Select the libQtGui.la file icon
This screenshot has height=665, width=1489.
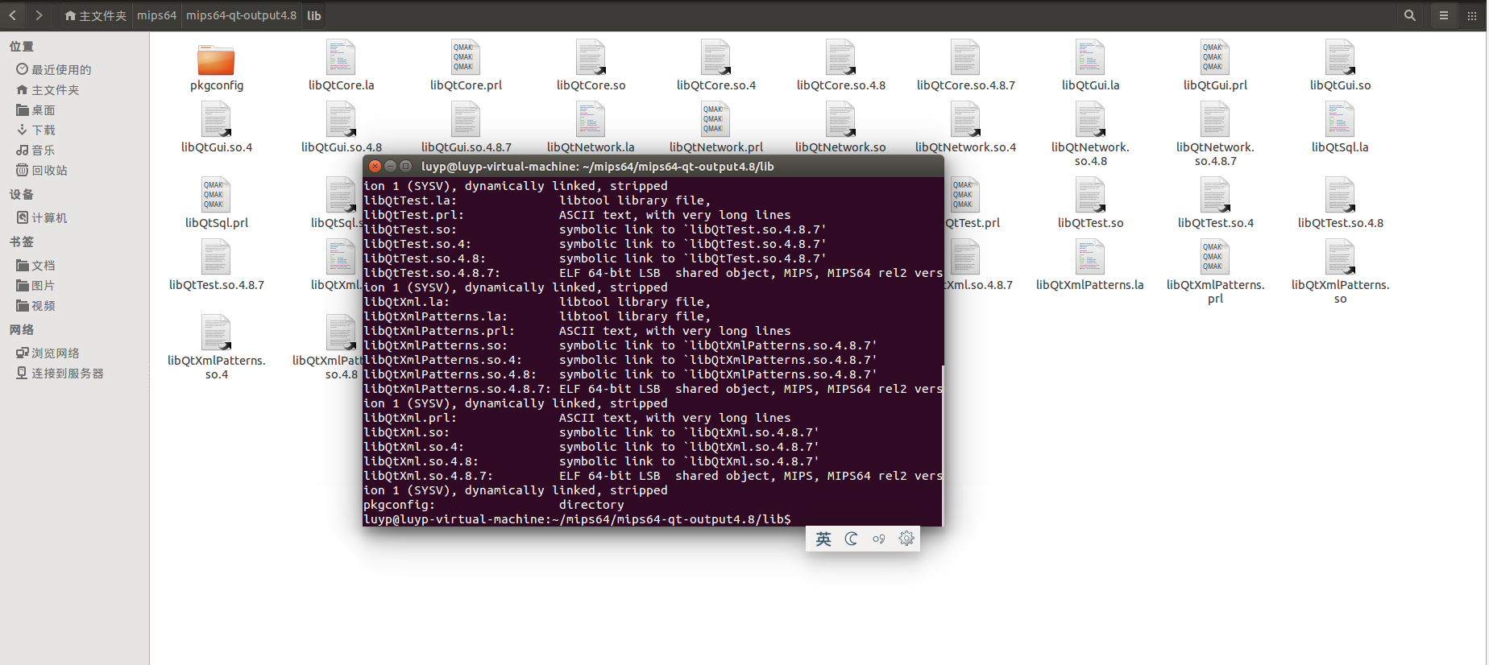pyautogui.click(x=1090, y=57)
